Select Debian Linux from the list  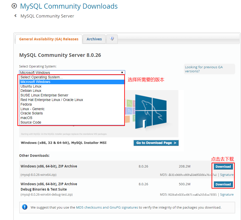(x=72, y=91)
